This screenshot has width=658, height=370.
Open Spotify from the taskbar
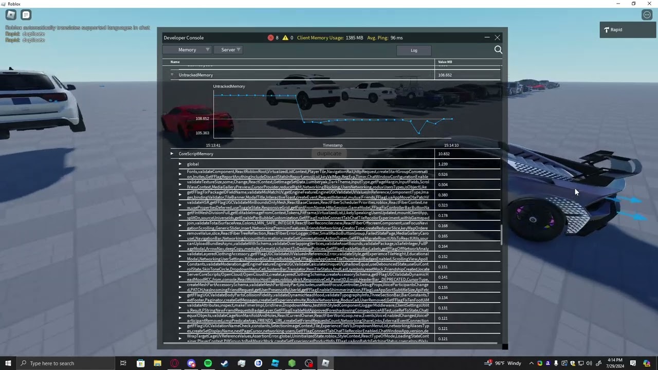coord(208,363)
